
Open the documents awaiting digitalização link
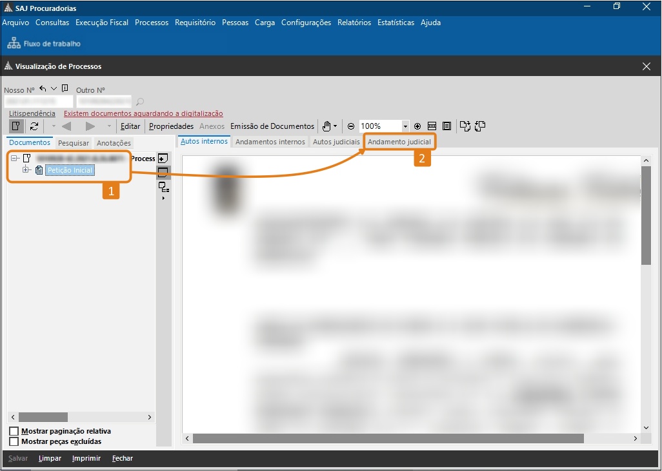(x=143, y=113)
